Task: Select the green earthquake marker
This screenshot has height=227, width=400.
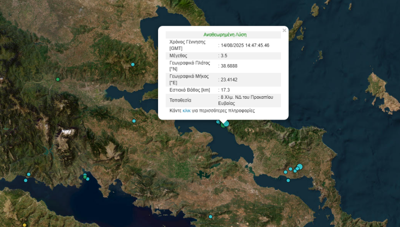Action: click(58, 79)
